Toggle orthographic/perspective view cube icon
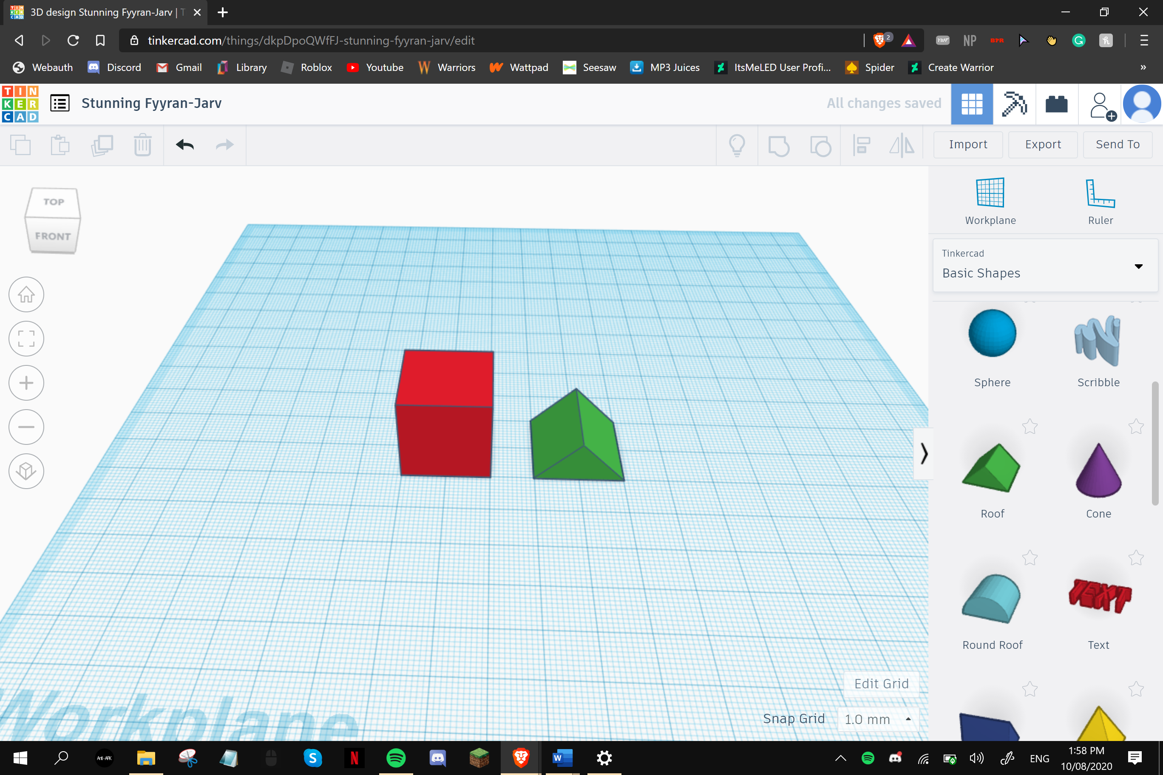 tap(27, 471)
